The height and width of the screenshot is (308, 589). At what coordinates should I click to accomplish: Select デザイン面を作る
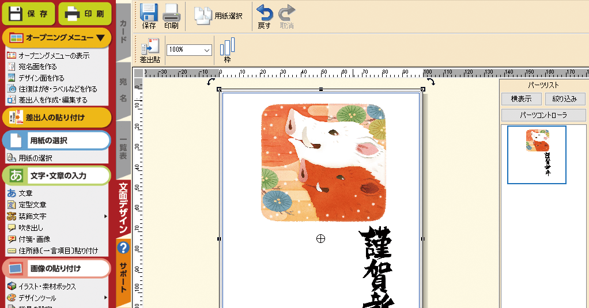click(x=41, y=78)
